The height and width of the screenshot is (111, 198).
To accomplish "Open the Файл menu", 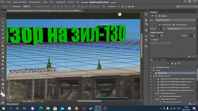I will point(9,2).
